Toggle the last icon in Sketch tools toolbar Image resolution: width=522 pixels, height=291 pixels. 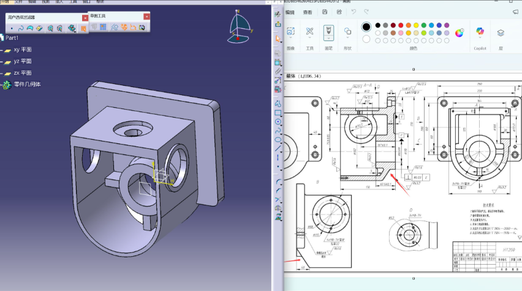click(x=142, y=27)
